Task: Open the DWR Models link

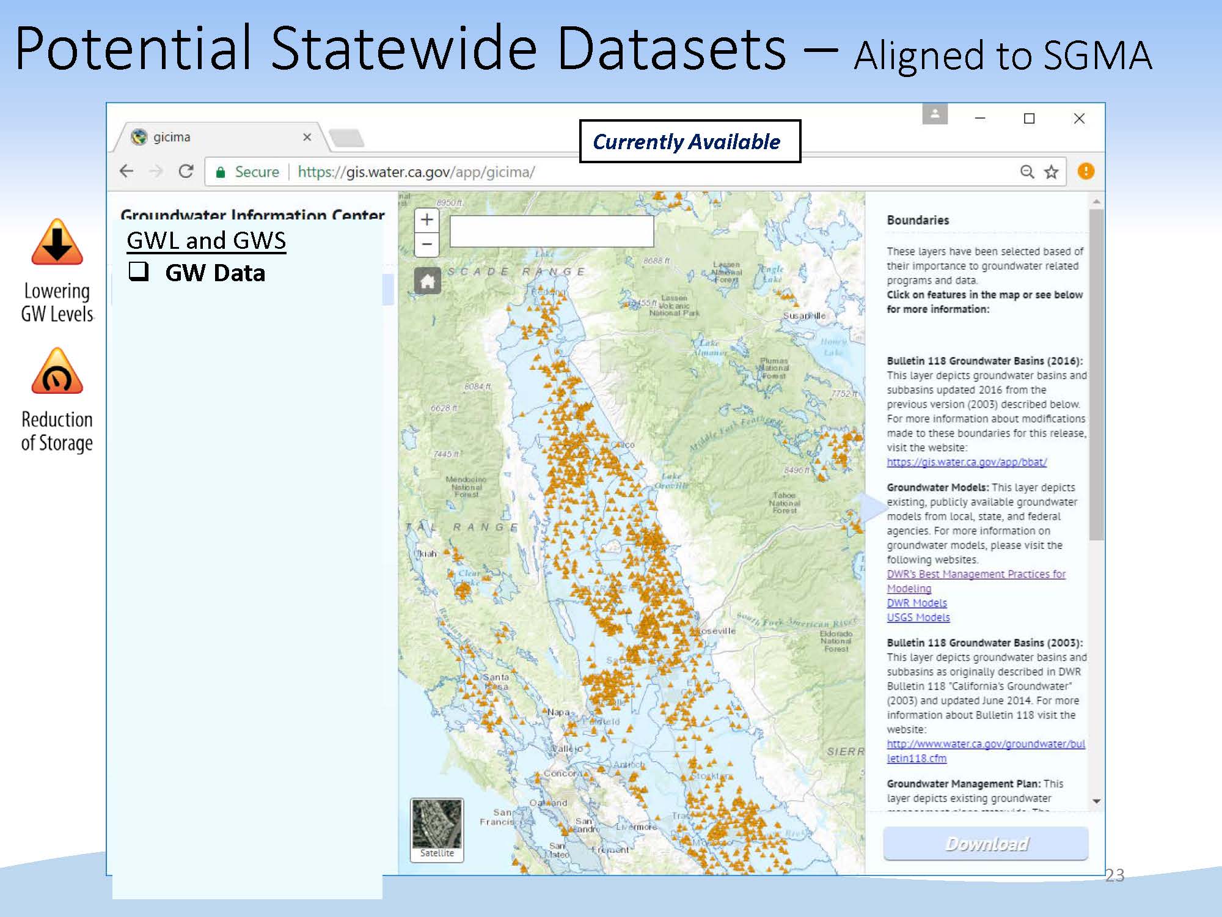Action: [916, 603]
